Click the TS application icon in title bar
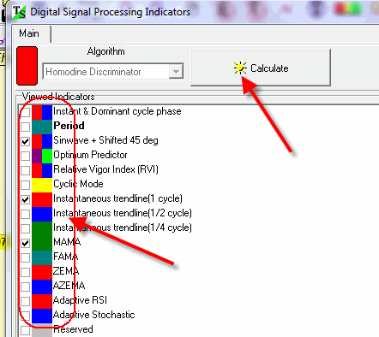The width and height of the screenshot is (379, 337). tap(19, 12)
